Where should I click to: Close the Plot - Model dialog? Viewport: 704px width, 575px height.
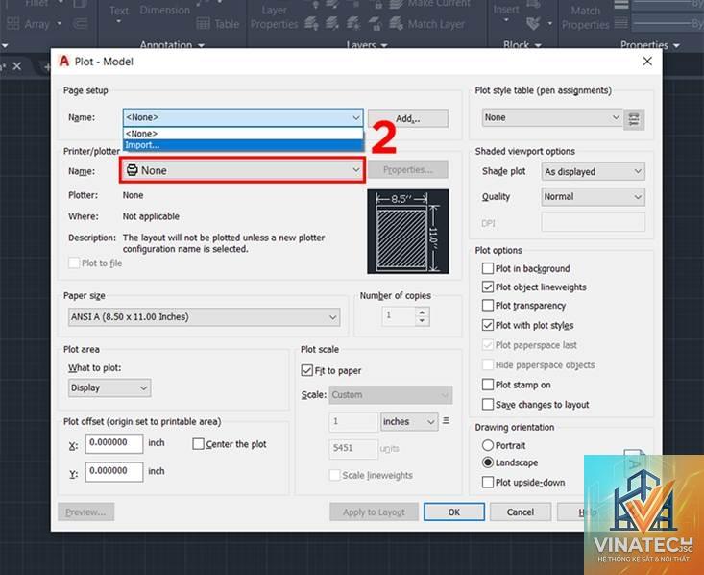click(647, 62)
